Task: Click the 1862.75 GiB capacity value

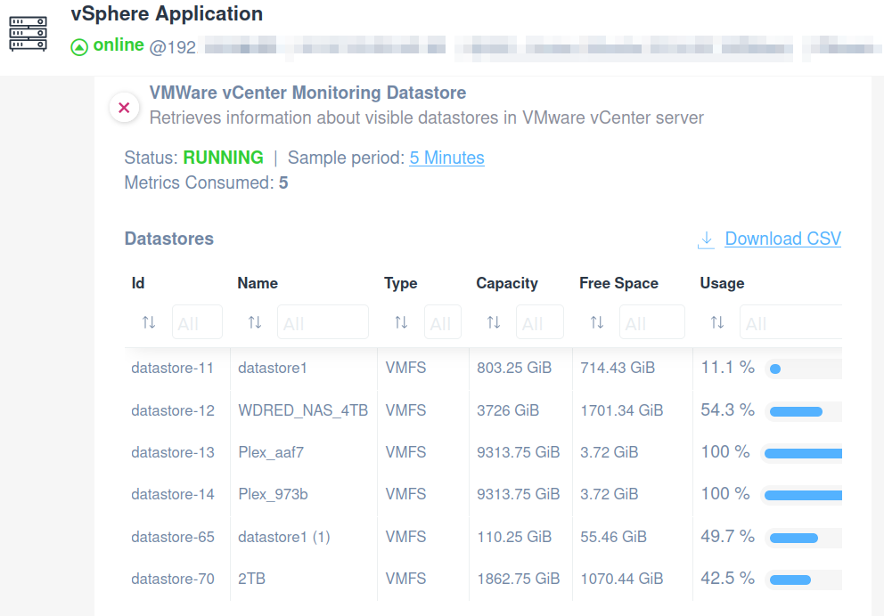Action: [x=519, y=579]
